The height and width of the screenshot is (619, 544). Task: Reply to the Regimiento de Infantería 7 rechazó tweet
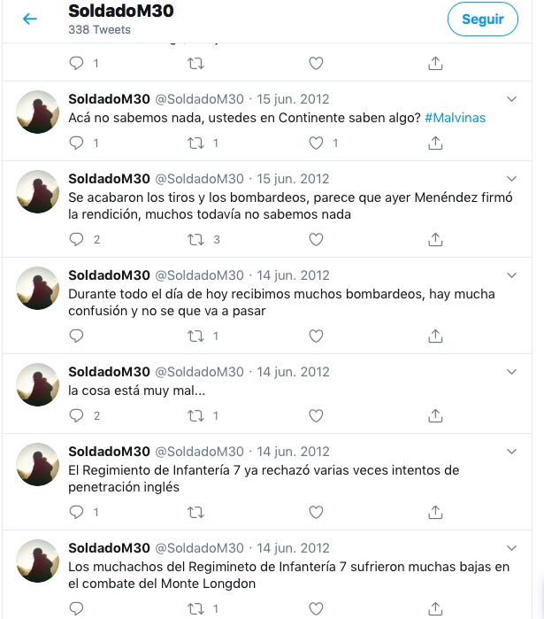76,512
